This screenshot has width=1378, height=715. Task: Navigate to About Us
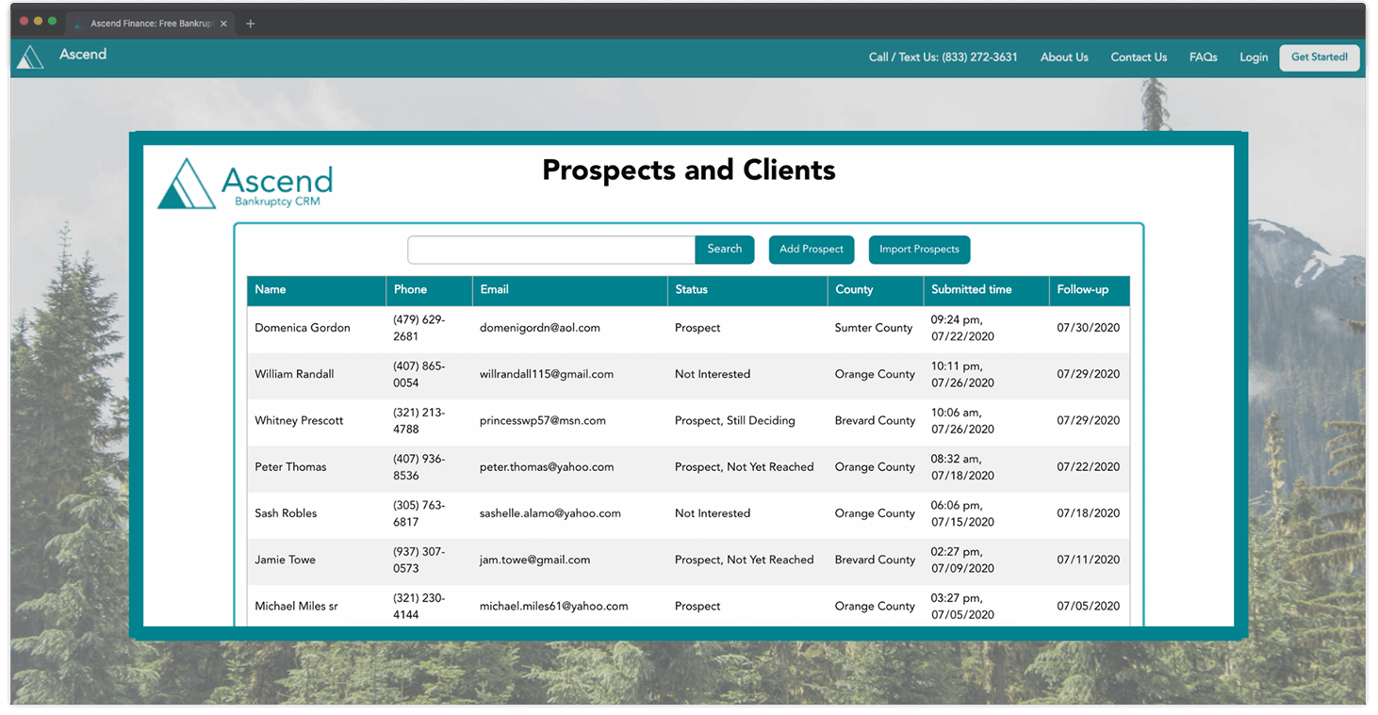click(1064, 57)
